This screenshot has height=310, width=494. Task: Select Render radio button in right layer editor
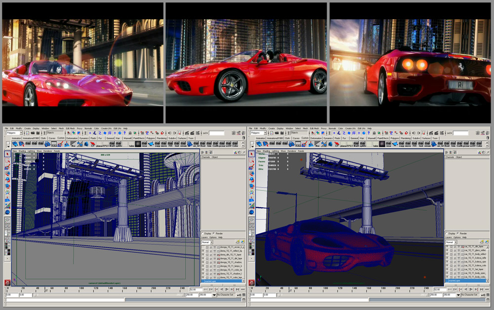click(458, 233)
